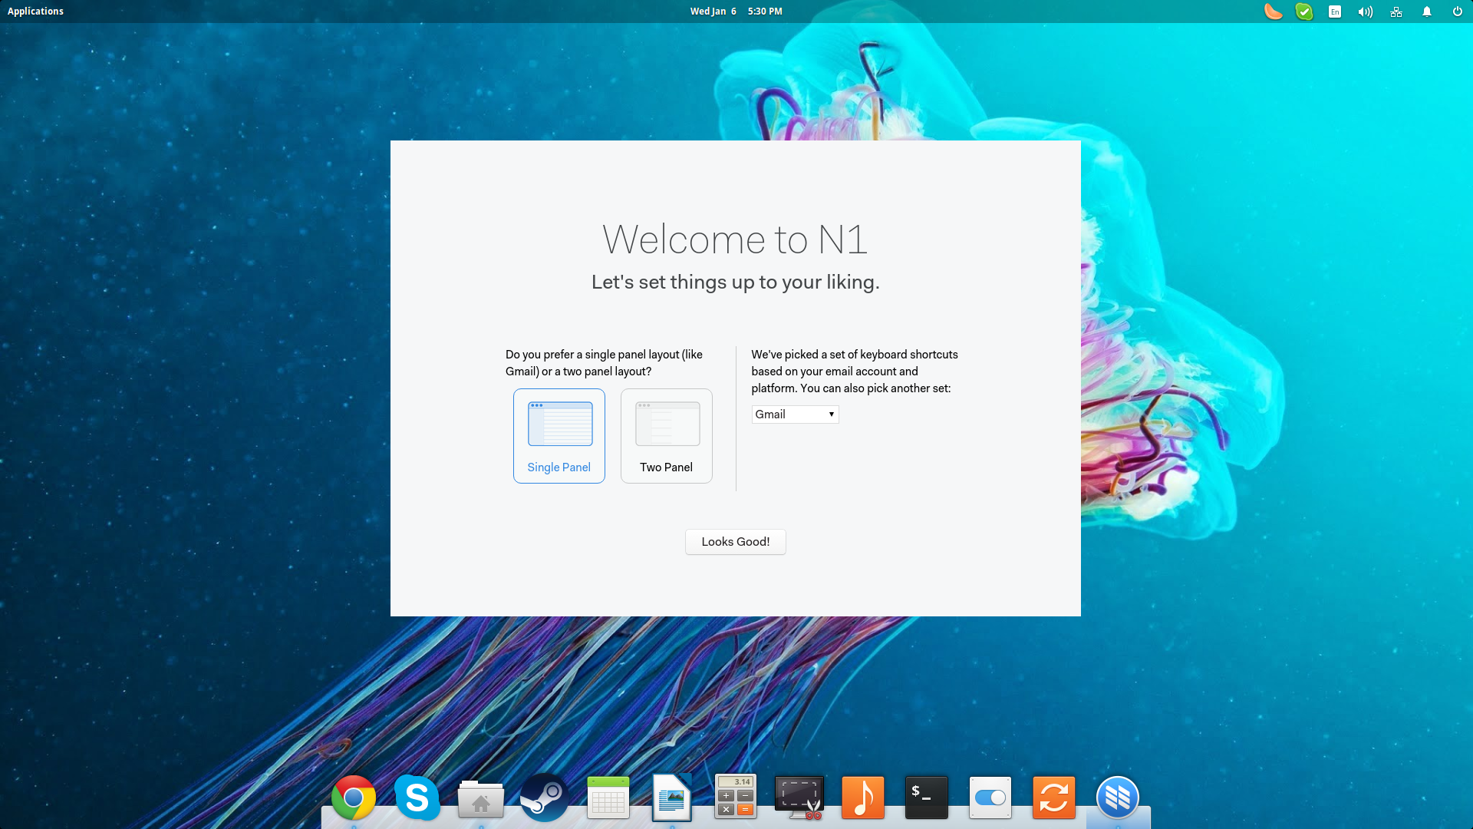The image size is (1473, 829).
Task: Choose the Two Panel layout option
Action: click(666, 435)
